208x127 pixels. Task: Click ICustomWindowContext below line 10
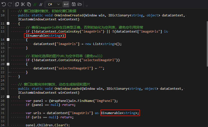tap(37, 19)
